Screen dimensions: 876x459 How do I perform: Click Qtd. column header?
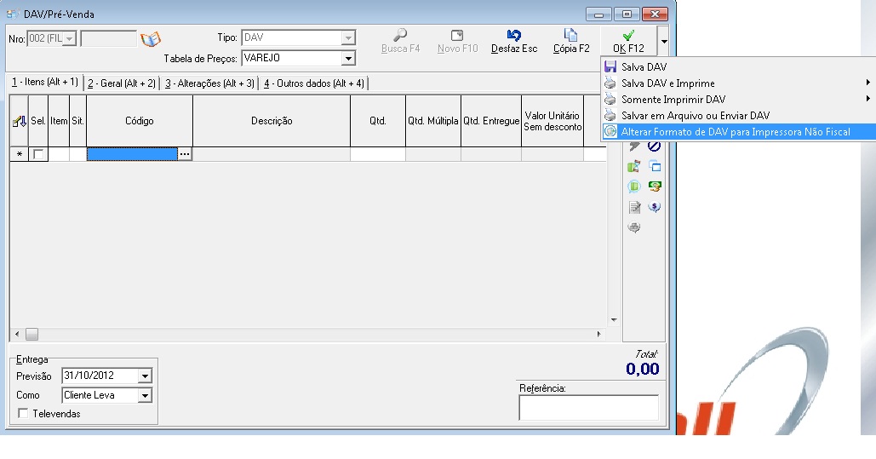coord(378,121)
